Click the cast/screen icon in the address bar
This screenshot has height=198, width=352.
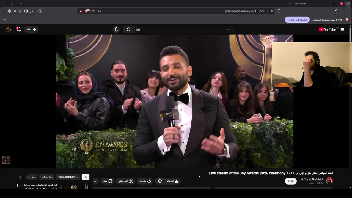(100, 11)
